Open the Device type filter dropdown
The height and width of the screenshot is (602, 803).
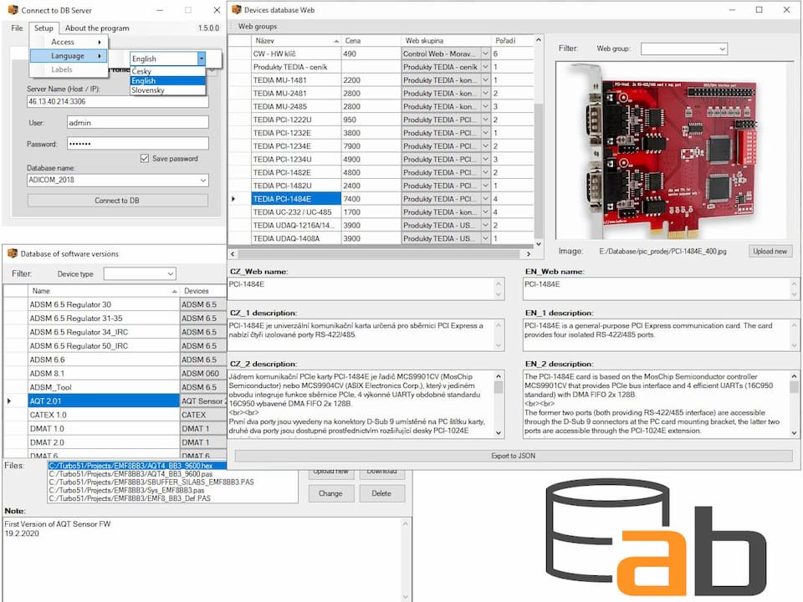coord(171,274)
